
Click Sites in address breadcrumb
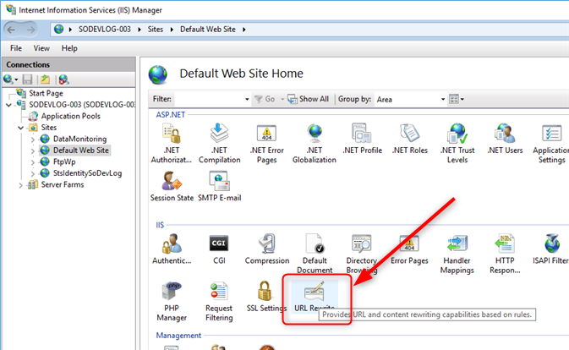156,30
